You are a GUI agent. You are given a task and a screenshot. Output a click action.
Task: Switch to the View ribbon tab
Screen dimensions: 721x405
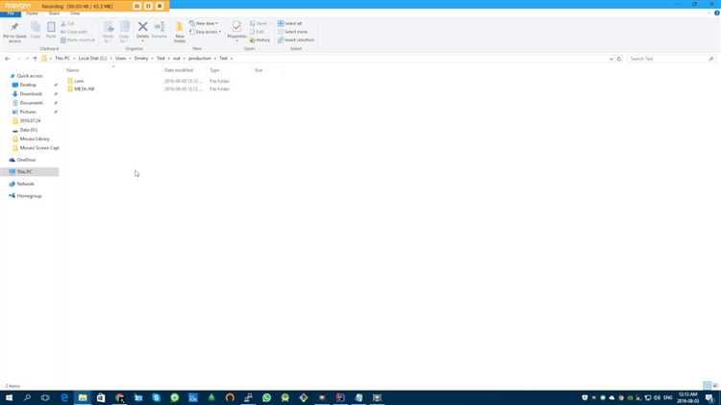click(75, 13)
